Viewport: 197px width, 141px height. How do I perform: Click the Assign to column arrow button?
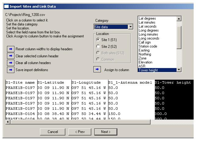[x=97, y=70]
